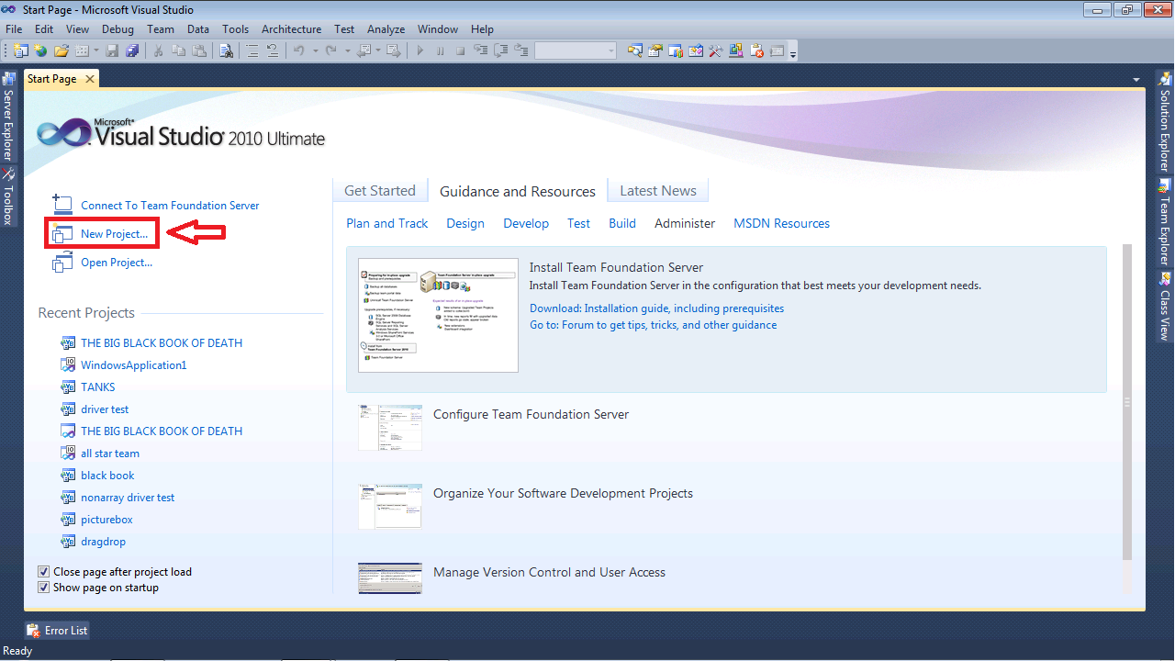The image size is (1175, 661).
Task: Click the Open Project... link
Action: pyautogui.click(x=117, y=263)
